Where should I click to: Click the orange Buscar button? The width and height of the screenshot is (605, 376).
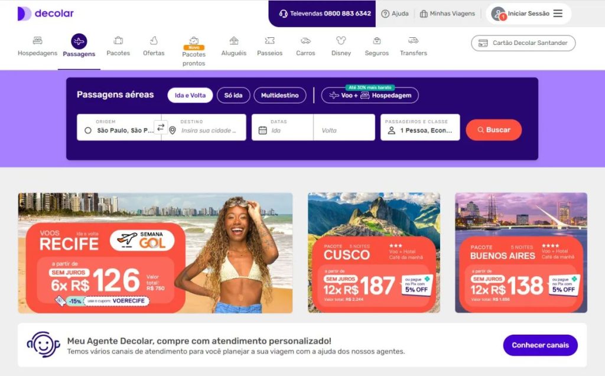coord(493,130)
